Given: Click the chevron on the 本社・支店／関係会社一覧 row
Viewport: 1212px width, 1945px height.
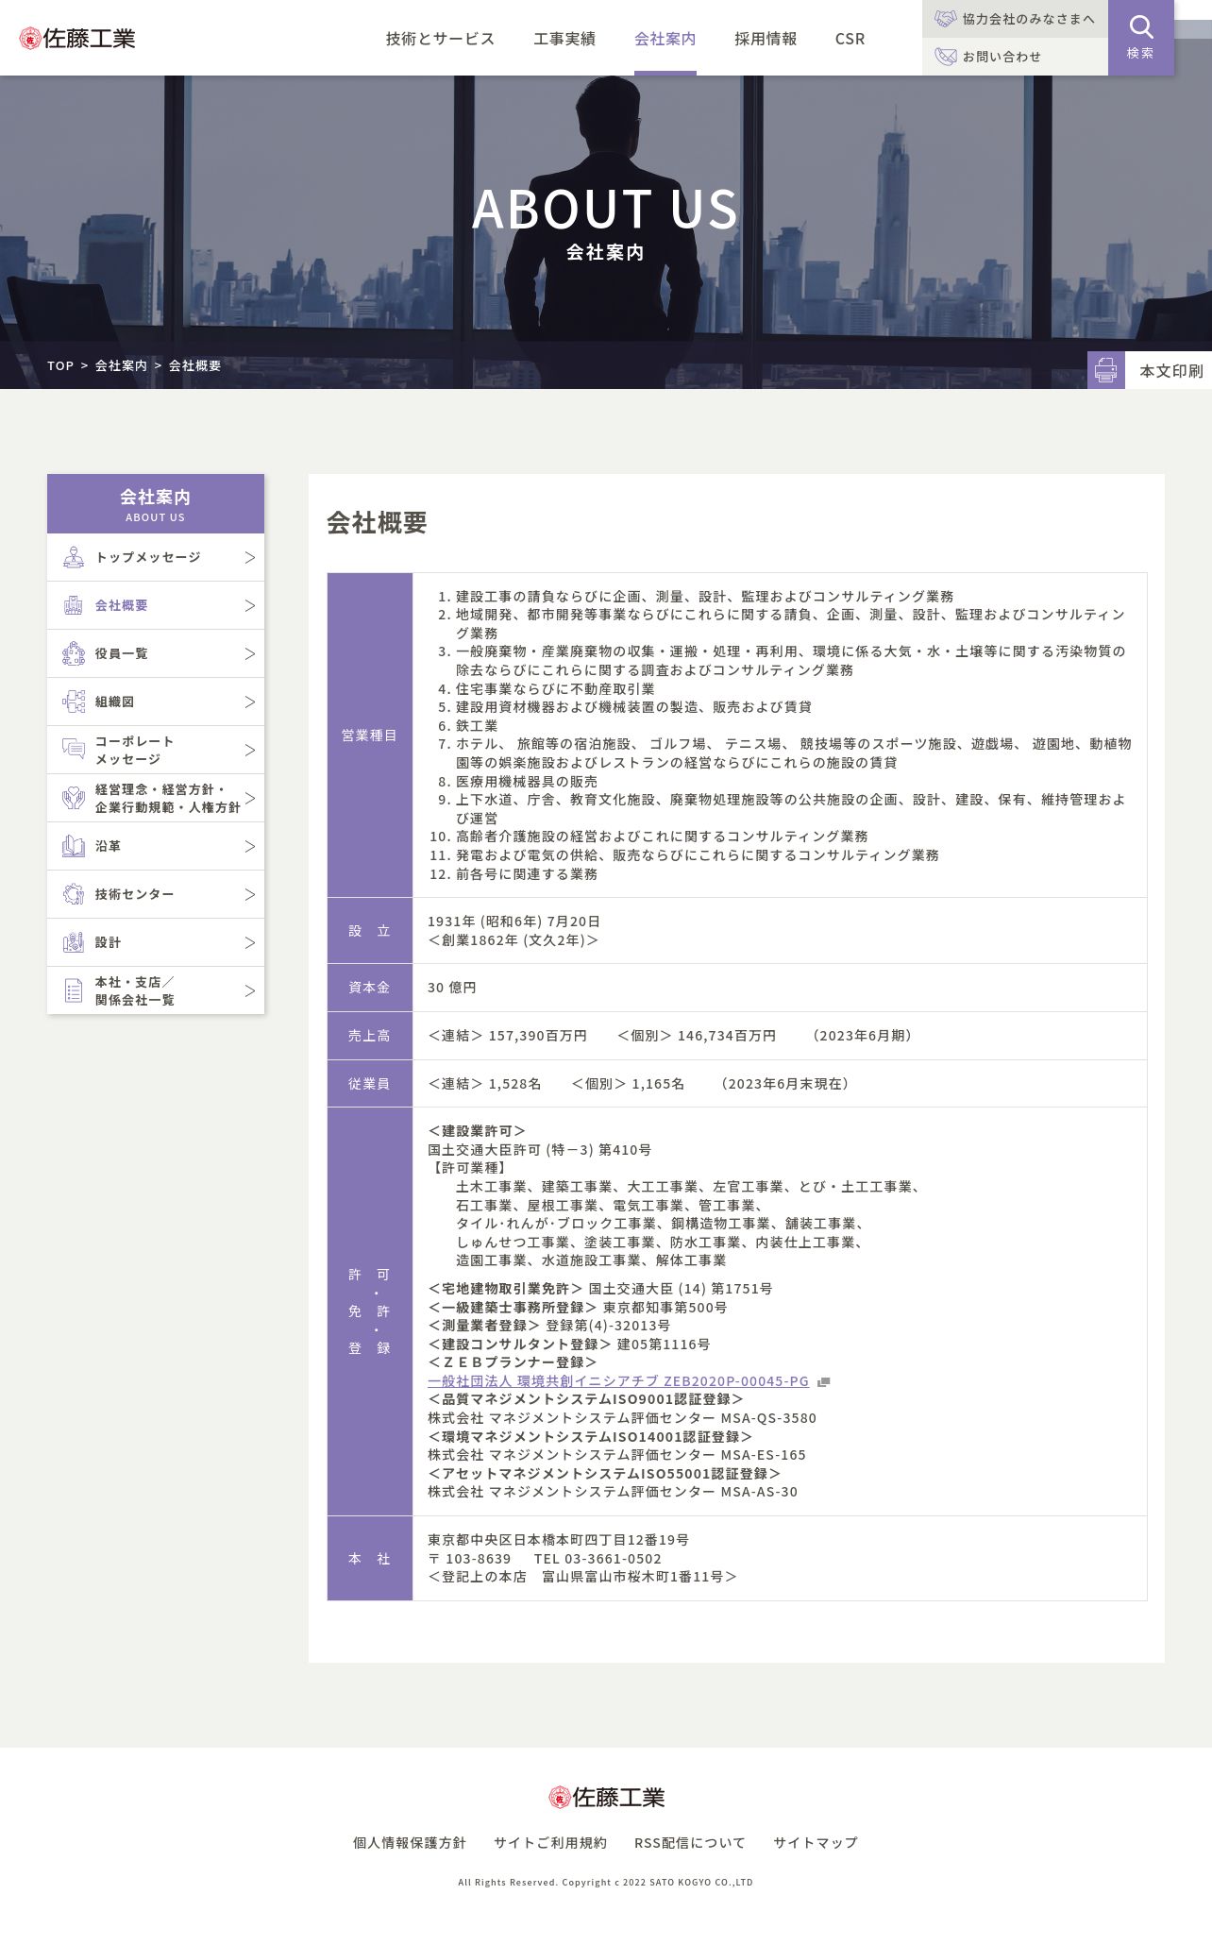Looking at the screenshot, I should click(250, 990).
